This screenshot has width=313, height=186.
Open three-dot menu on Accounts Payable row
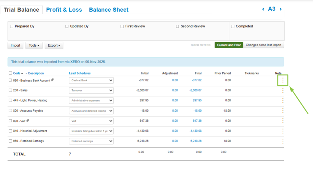click(283, 110)
